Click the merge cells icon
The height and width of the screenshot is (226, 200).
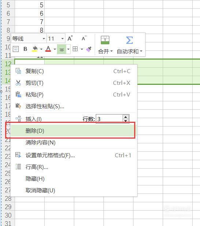[x=105, y=40]
